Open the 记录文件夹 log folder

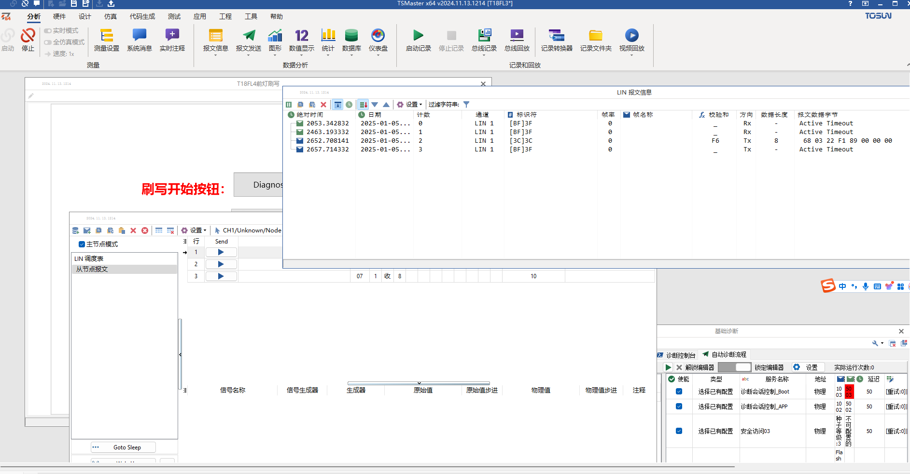pyautogui.click(x=595, y=40)
